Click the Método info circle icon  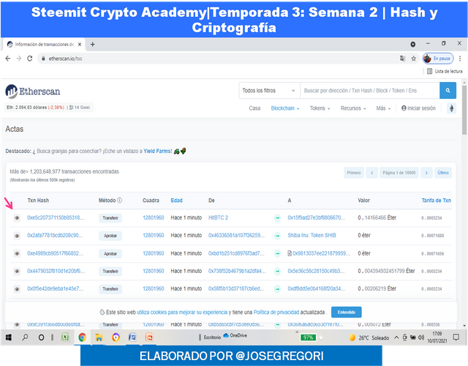[119, 200]
